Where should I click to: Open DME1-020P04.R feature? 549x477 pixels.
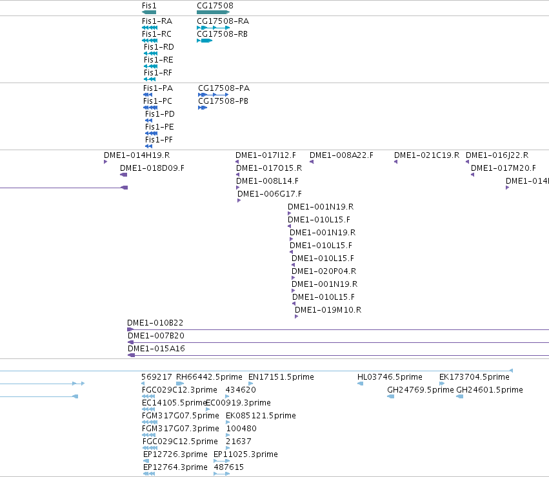pyautogui.click(x=324, y=271)
